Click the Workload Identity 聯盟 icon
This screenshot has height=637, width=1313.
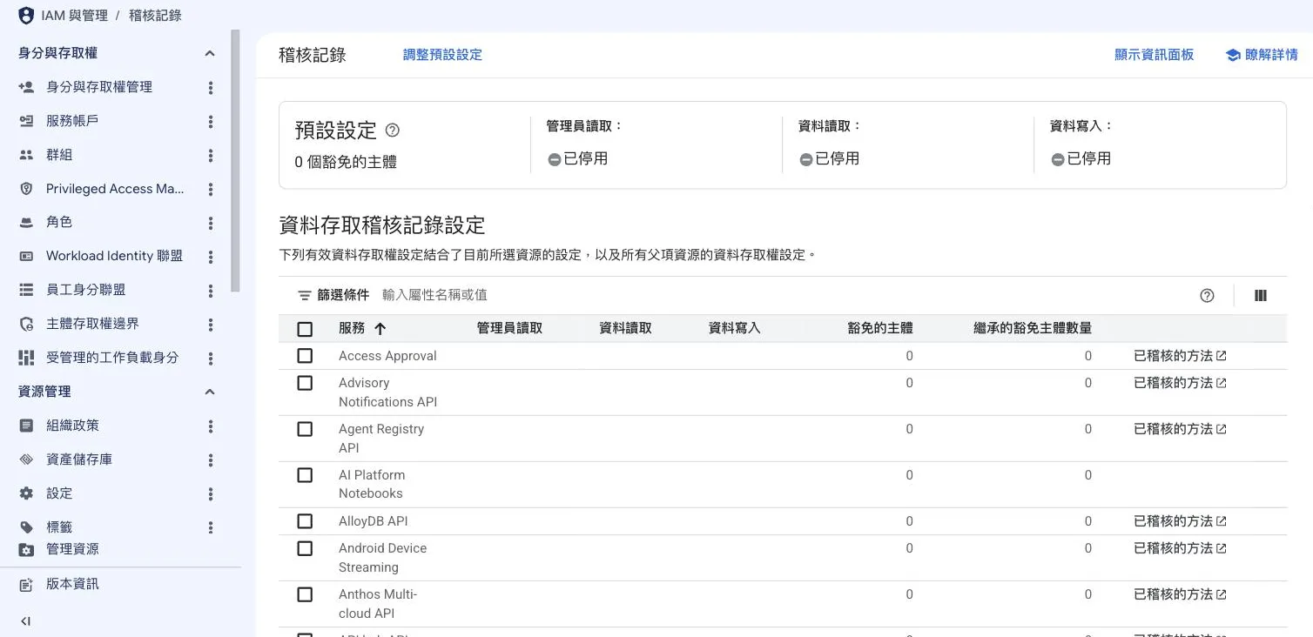point(26,257)
